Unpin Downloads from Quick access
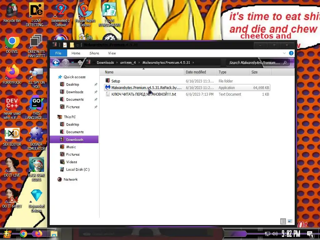This screenshot has width=320, height=240. pyautogui.click(x=96, y=92)
